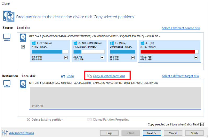Click the Help button

(x=109, y=133)
